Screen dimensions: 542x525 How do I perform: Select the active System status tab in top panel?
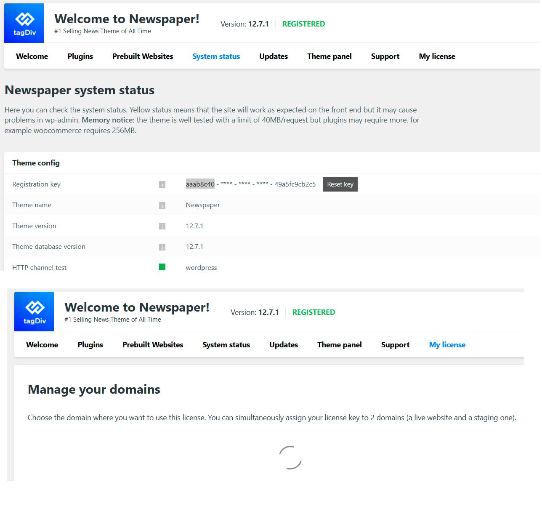coord(216,56)
